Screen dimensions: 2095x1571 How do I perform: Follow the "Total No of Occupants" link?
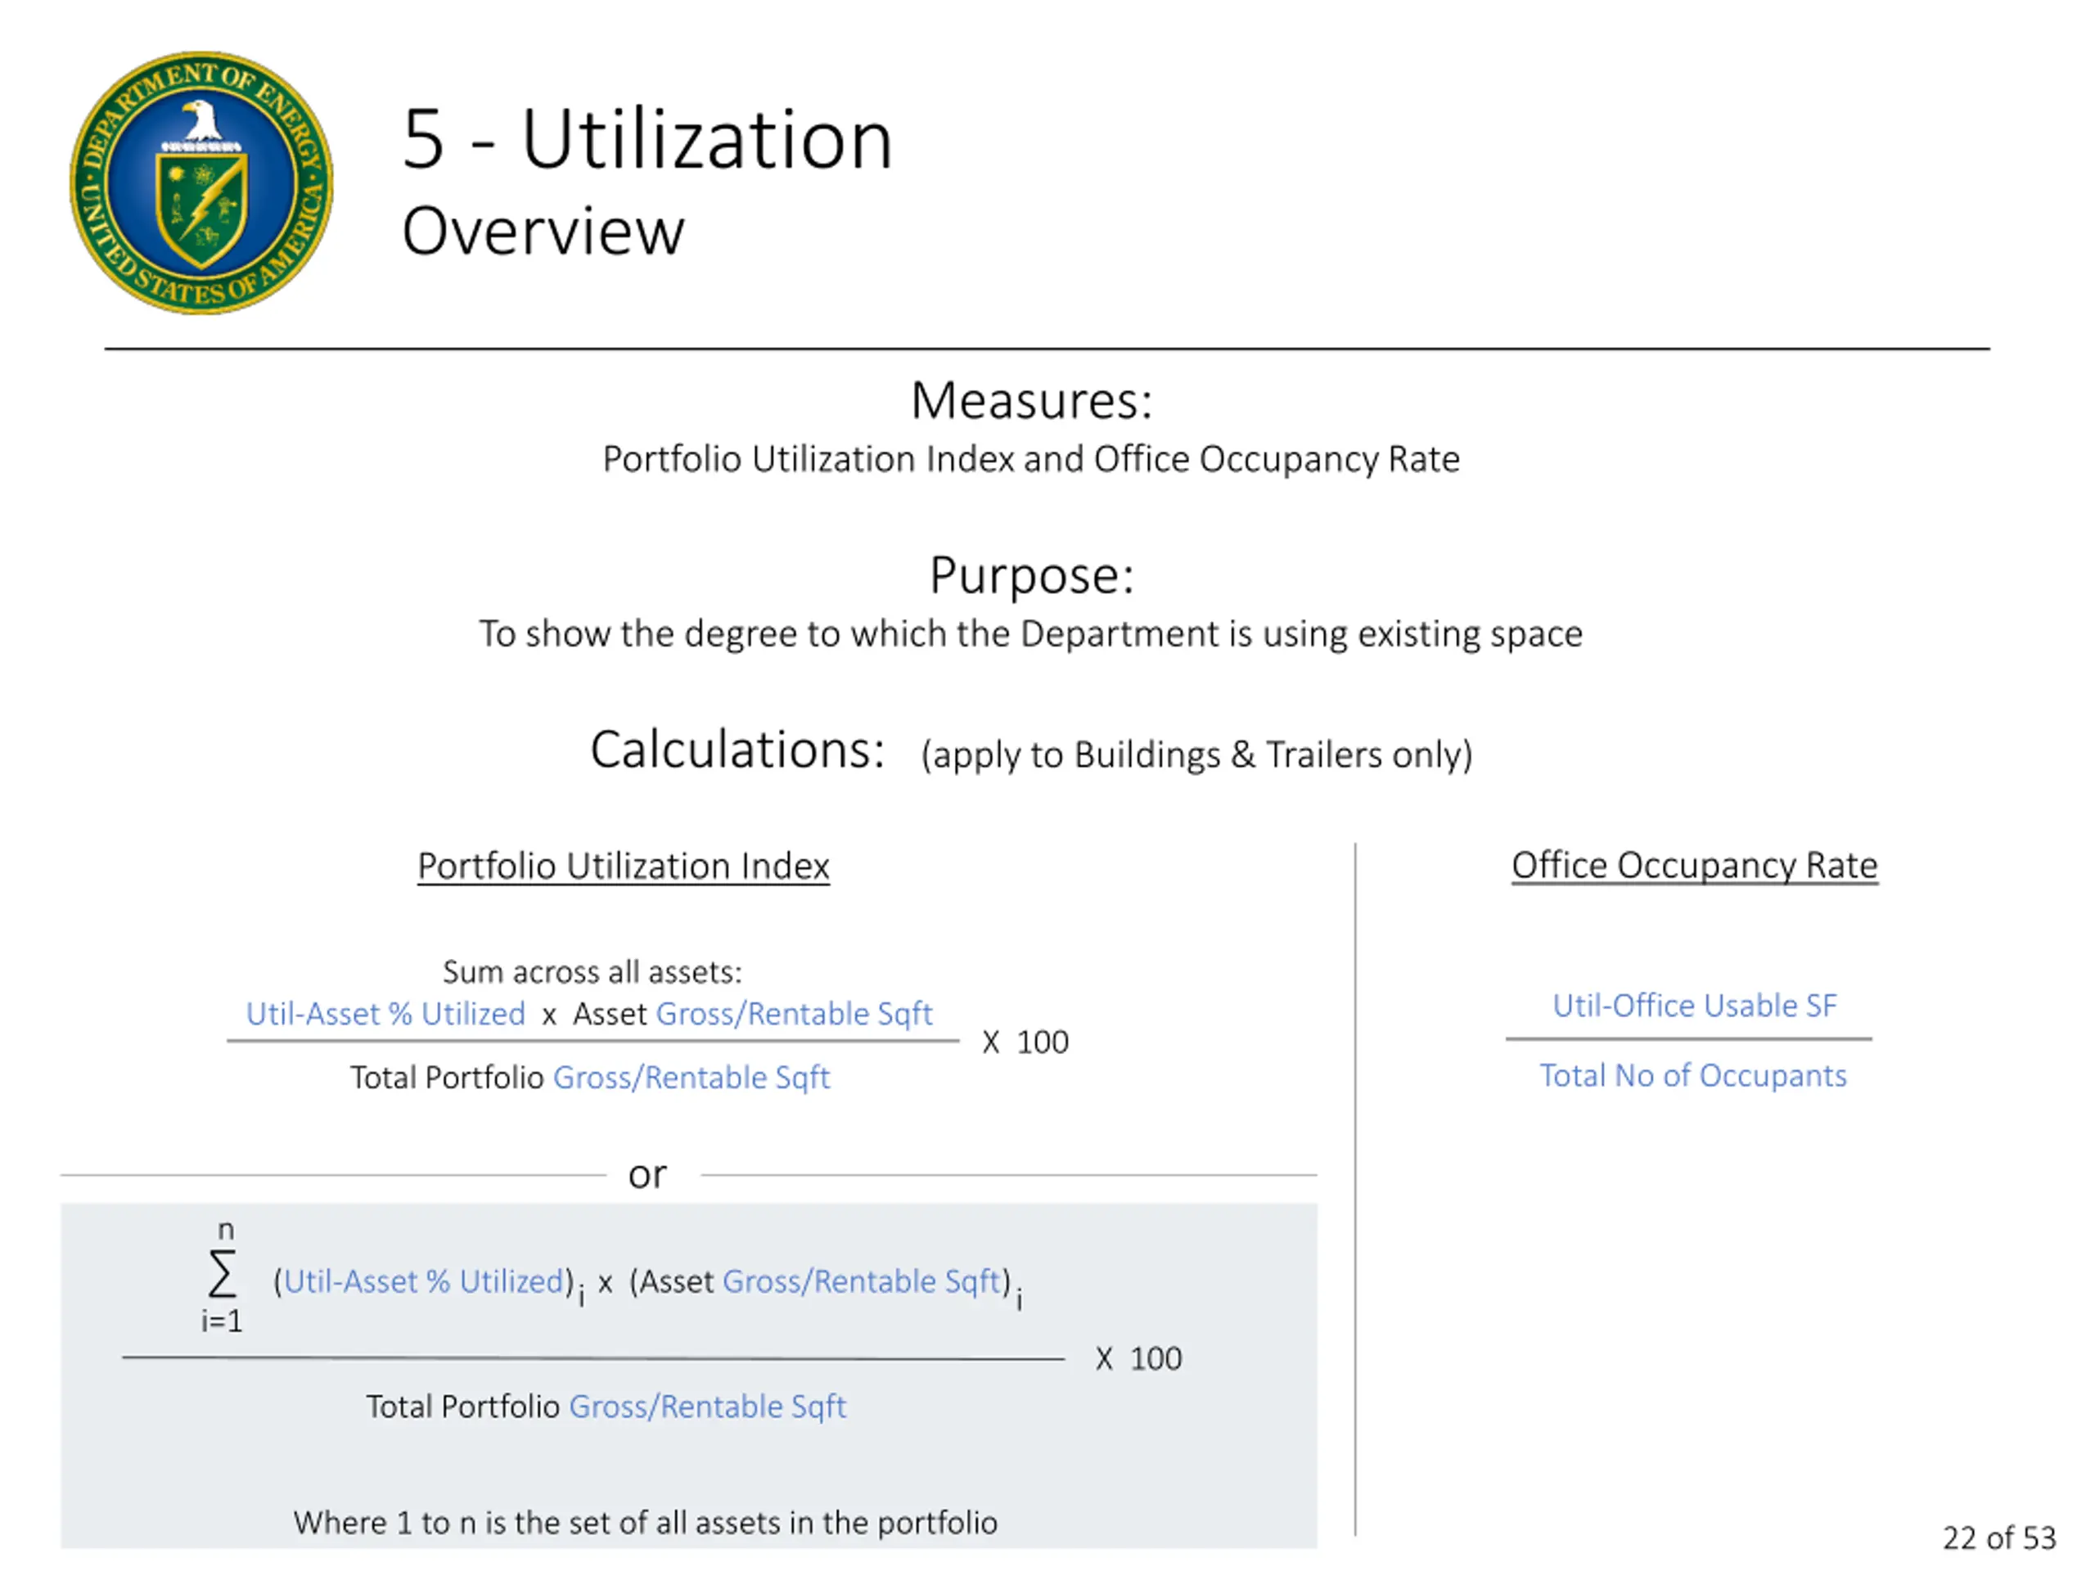point(1692,1075)
